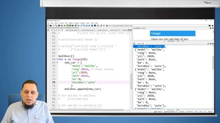Close the Console 1/A tab
The width and height of the screenshot is (220, 123).
pyautogui.click(x=143, y=44)
